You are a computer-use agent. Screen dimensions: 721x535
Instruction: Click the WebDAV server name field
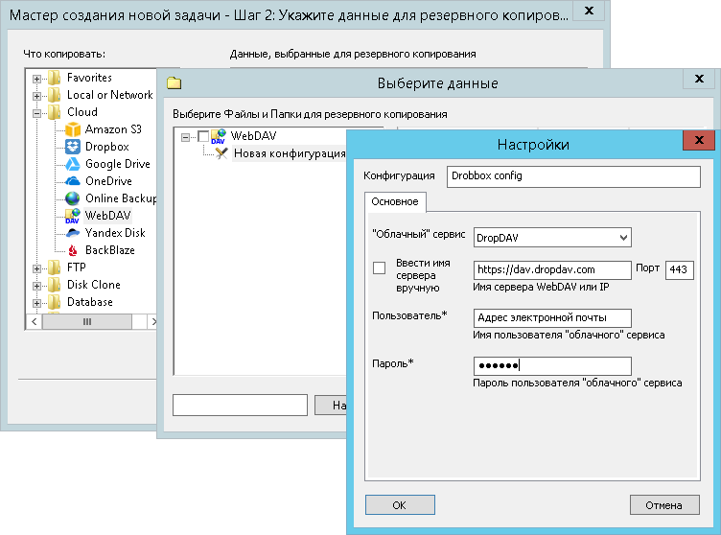(552, 270)
